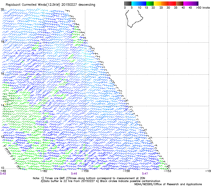This screenshot has height=186, width=211.
Task: Click the longitude '-153' axis label
Action: [x=168, y=171]
